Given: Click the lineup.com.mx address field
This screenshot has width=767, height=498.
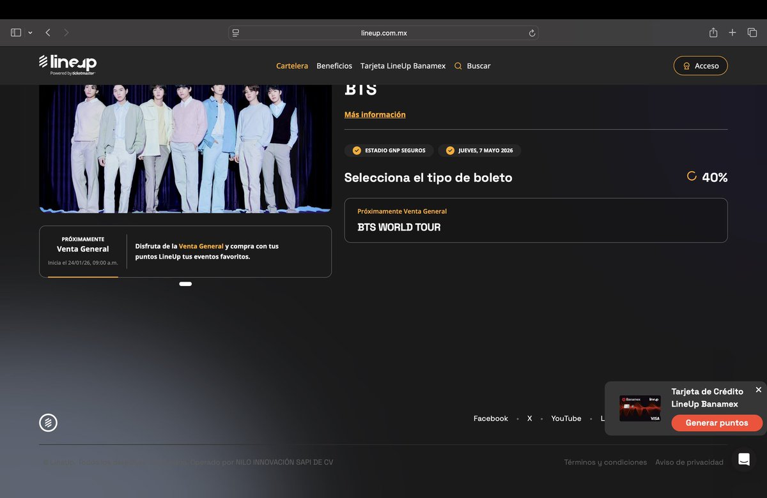Looking at the screenshot, I should tap(383, 33).
